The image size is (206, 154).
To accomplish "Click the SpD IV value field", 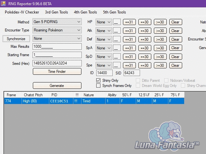I will click(x=117, y=57).
